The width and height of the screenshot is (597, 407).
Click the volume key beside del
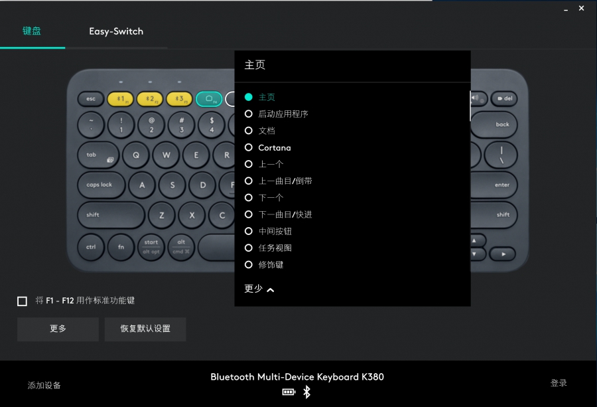[x=479, y=99]
